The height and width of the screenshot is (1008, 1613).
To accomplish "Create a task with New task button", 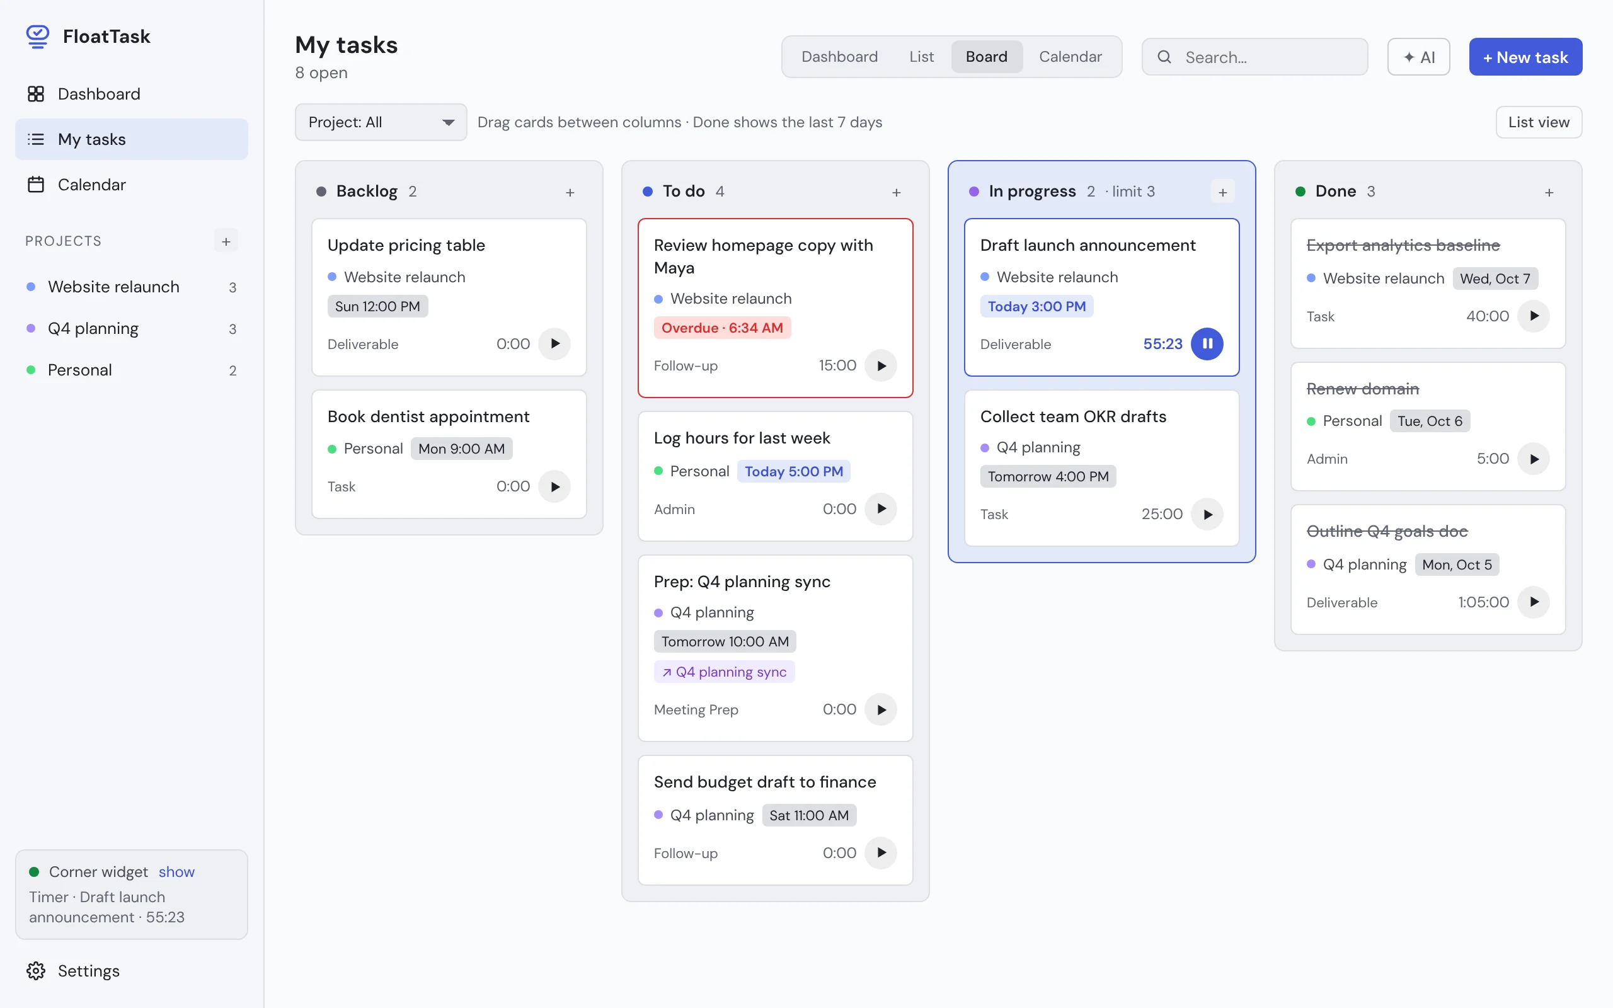I will click(x=1525, y=57).
